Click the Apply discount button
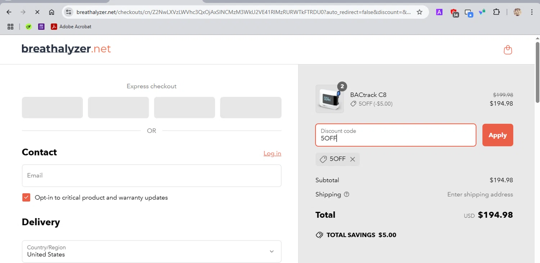 (x=498, y=135)
